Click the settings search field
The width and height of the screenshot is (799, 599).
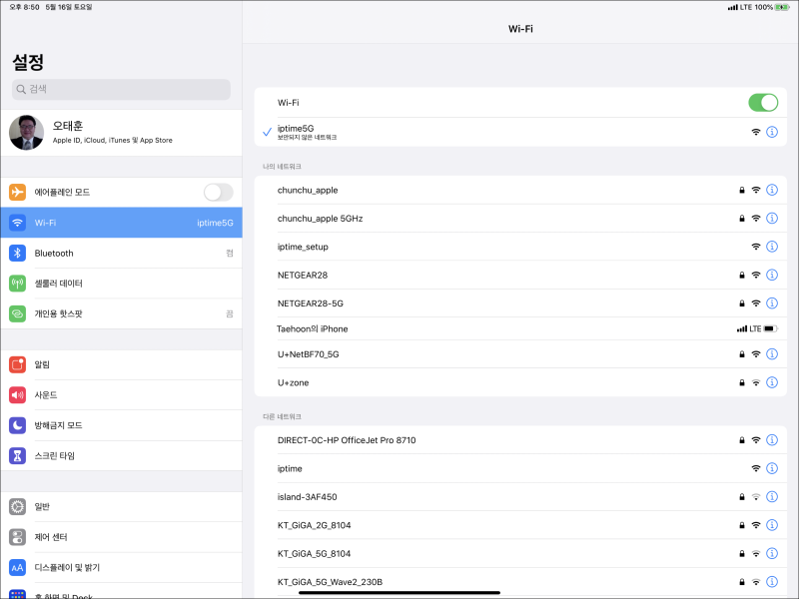point(121,89)
